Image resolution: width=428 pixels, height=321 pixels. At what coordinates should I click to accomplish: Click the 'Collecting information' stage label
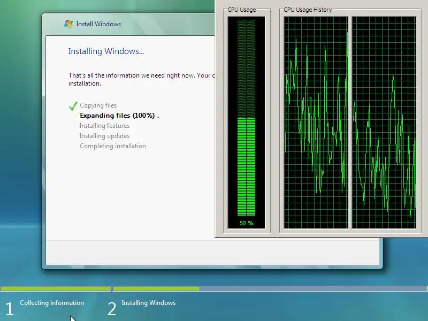click(x=52, y=303)
